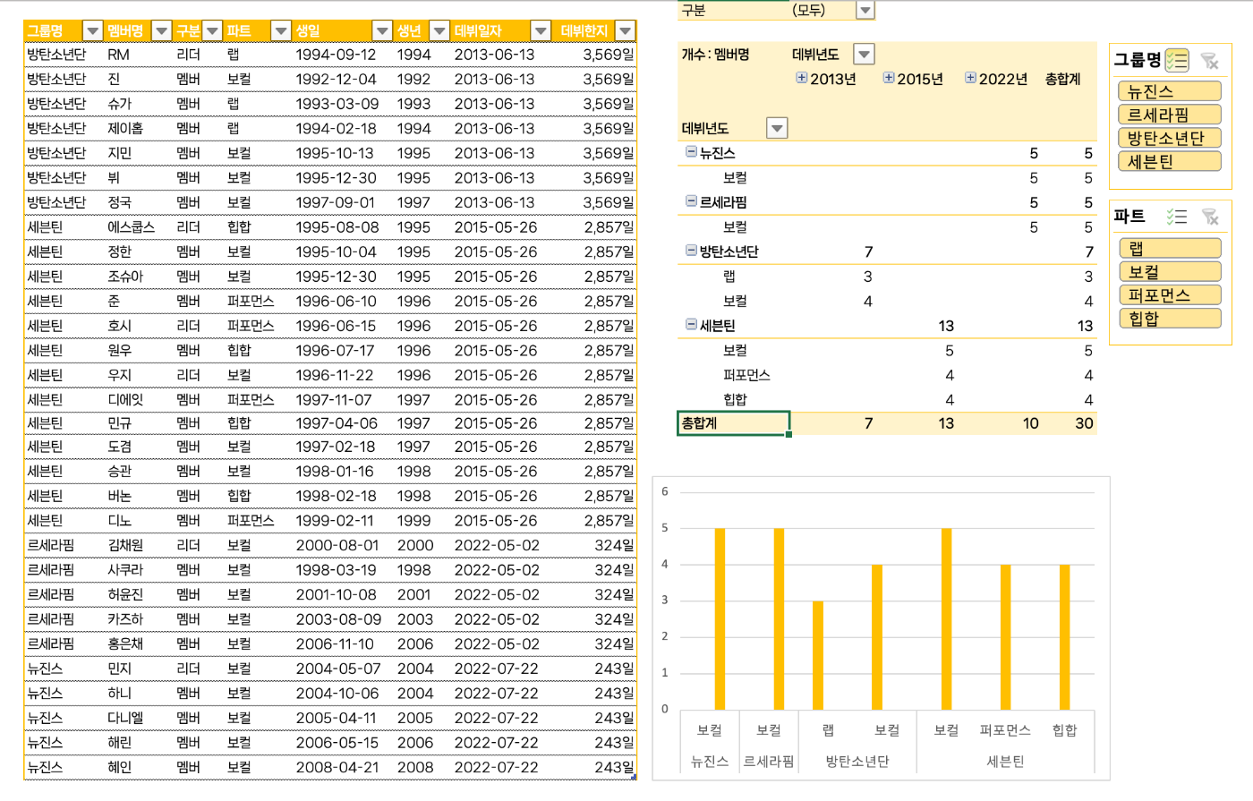Select the birthday cell 1999-02-11
The height and width of the screenshot is (801, 1253).
coord(335,520)
